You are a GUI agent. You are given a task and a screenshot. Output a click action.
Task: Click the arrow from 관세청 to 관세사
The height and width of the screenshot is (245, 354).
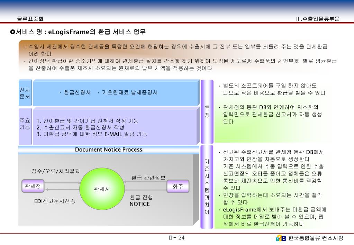(x=63, y=183)
